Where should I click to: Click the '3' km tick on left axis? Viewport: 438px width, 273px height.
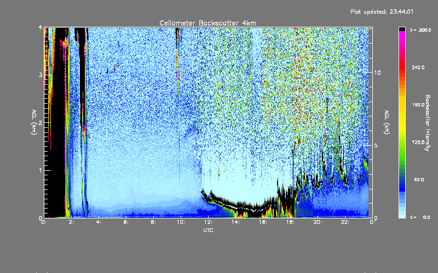41,75
